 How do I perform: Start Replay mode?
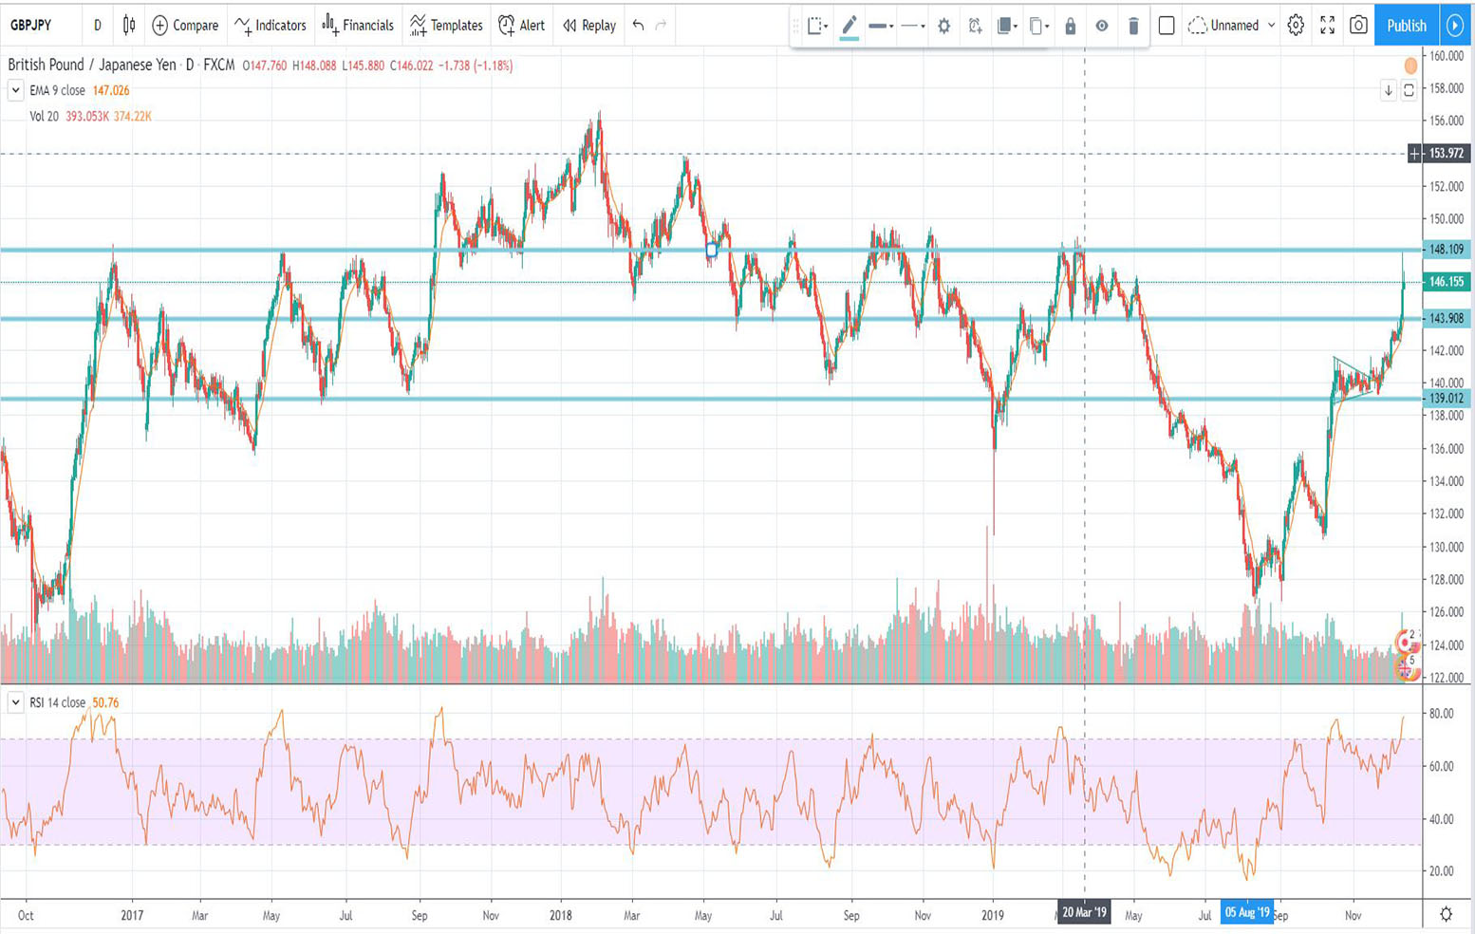(x=588, y=26)
